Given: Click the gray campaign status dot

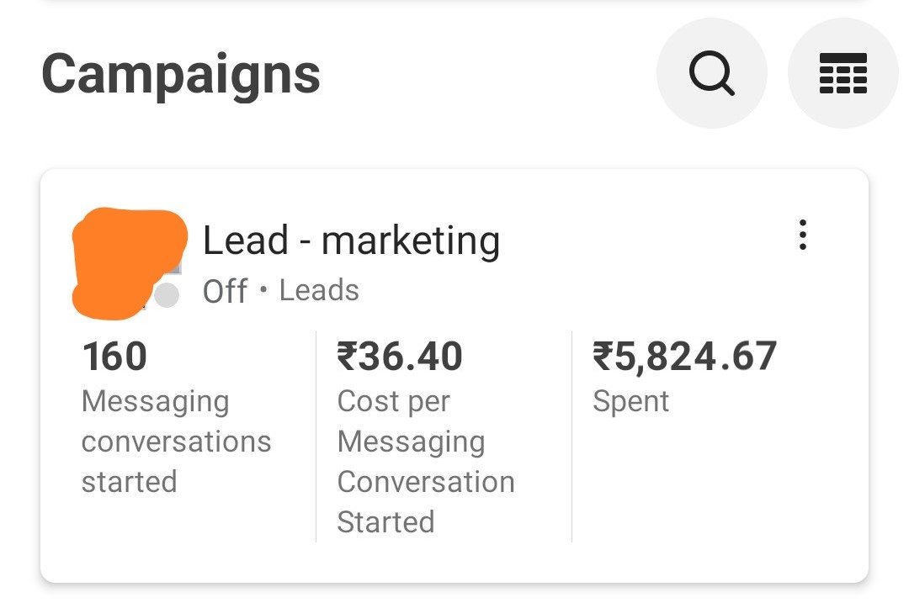Looking at the screenshot, I should [x=167, y=295].
